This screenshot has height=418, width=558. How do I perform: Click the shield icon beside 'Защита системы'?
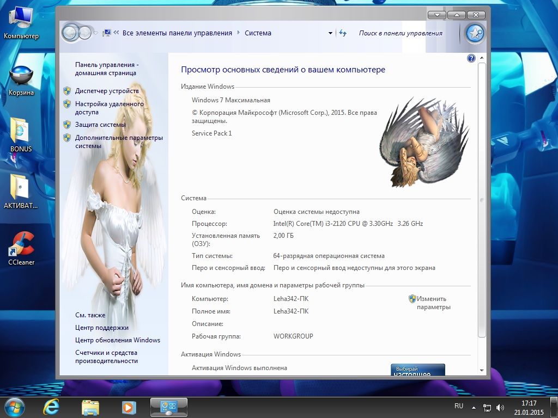(x=67, y=125)
